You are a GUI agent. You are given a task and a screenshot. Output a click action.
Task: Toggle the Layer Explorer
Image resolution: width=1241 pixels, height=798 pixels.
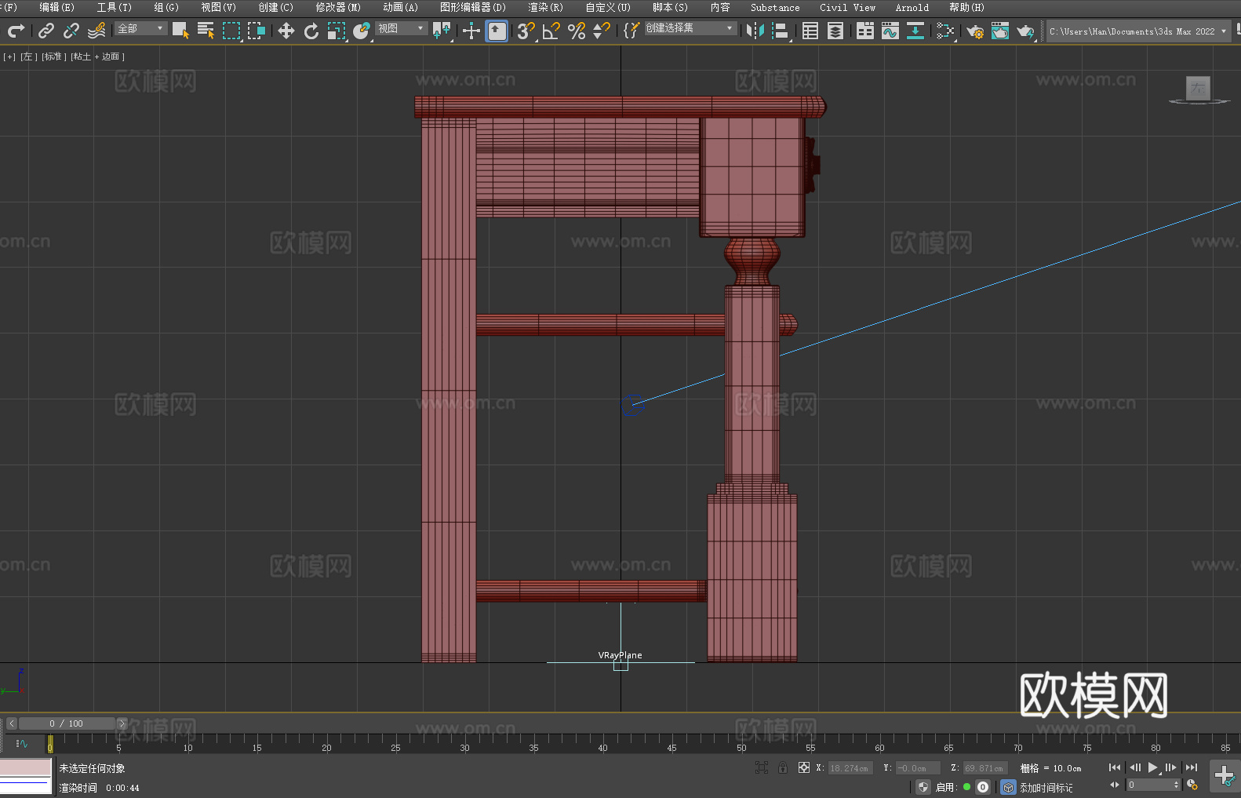click(x=835, y=31)
